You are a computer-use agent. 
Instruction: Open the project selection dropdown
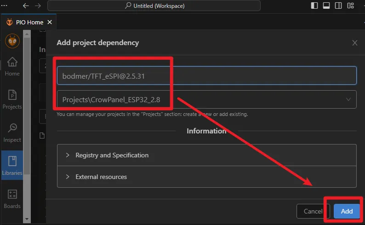(206, 99)
